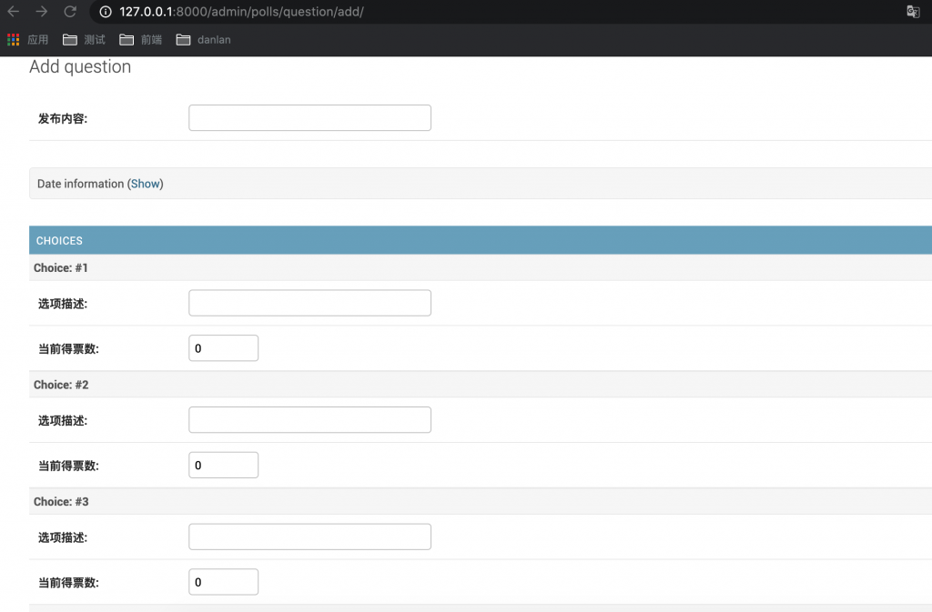Click the site info icon in address bar
This screenshot has width=932, height=612.
106,12
